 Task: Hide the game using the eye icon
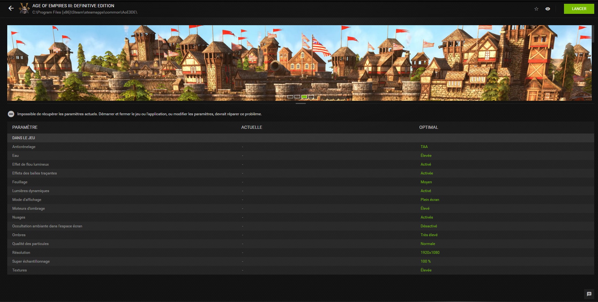pos(547,9)
